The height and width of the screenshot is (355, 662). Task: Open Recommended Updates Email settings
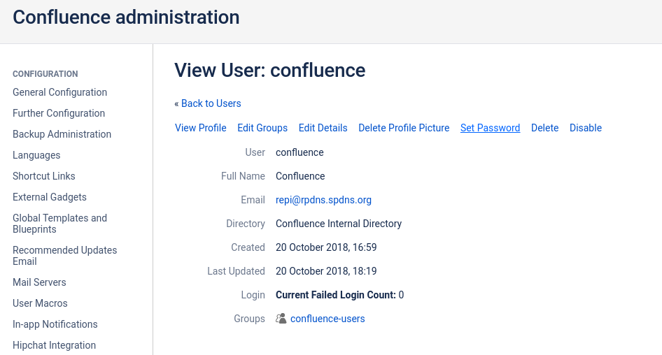[x=64, y=256]
